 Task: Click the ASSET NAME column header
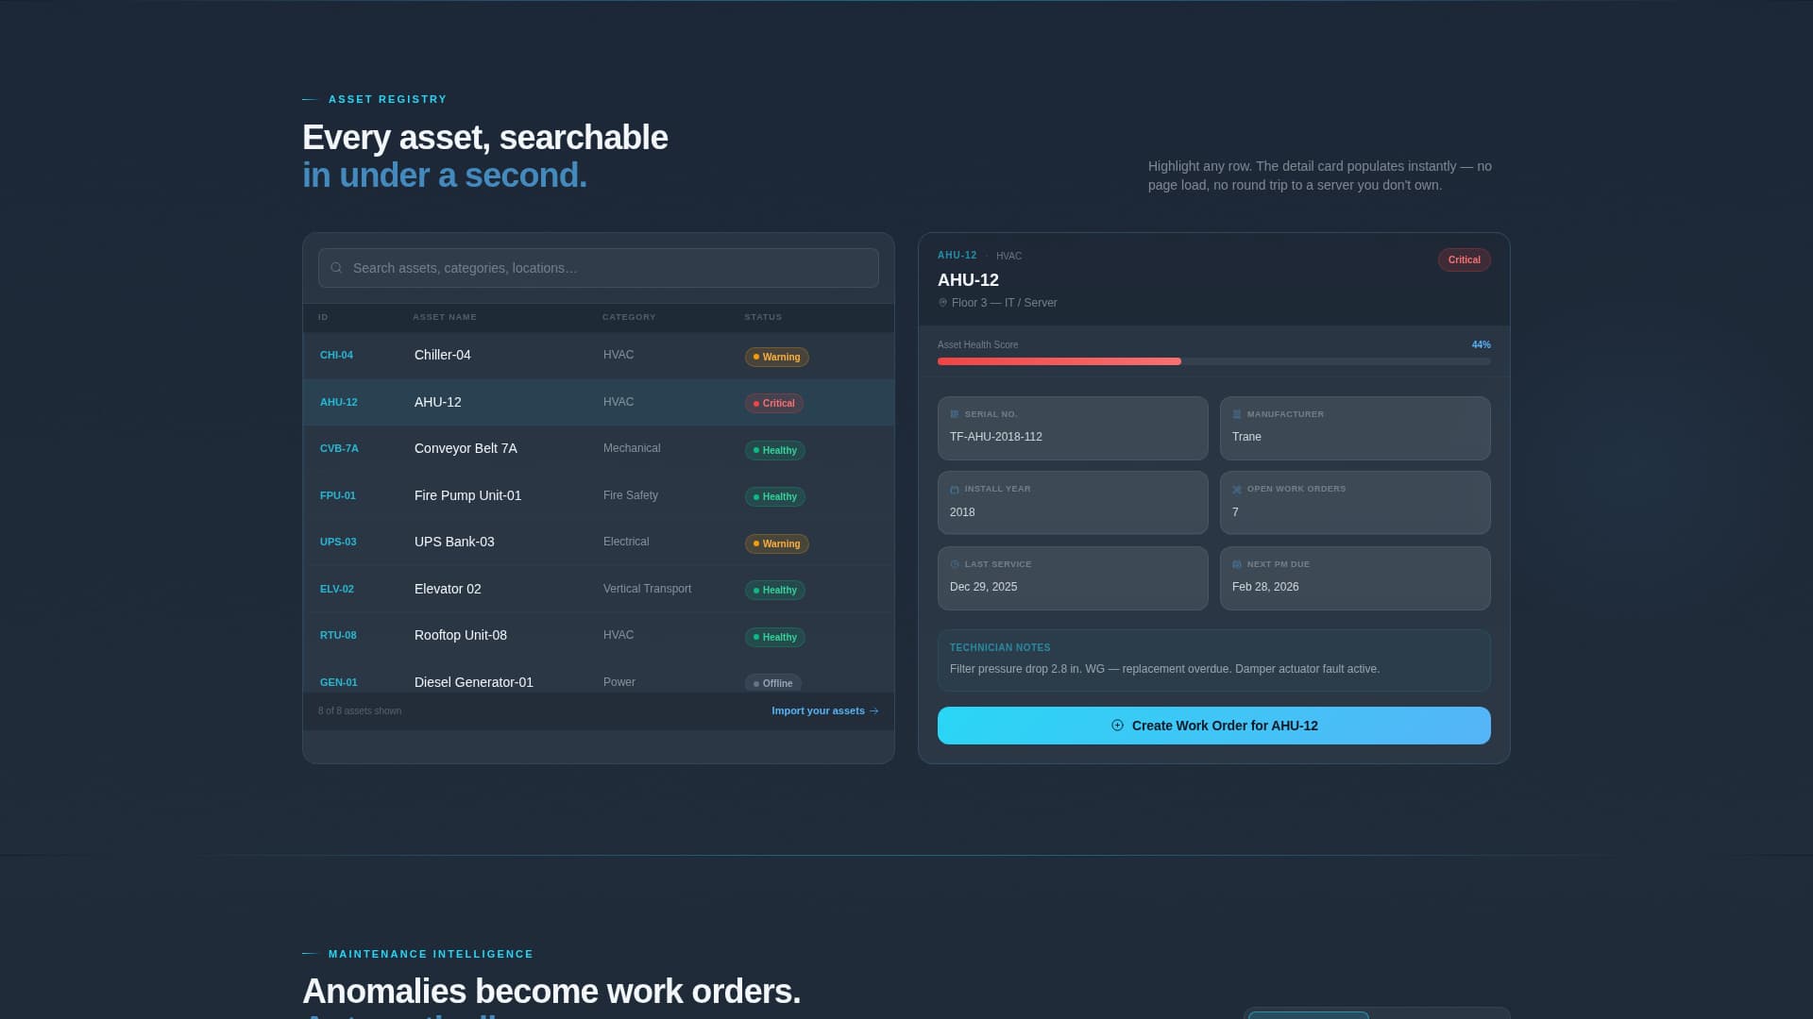(445, 317)
